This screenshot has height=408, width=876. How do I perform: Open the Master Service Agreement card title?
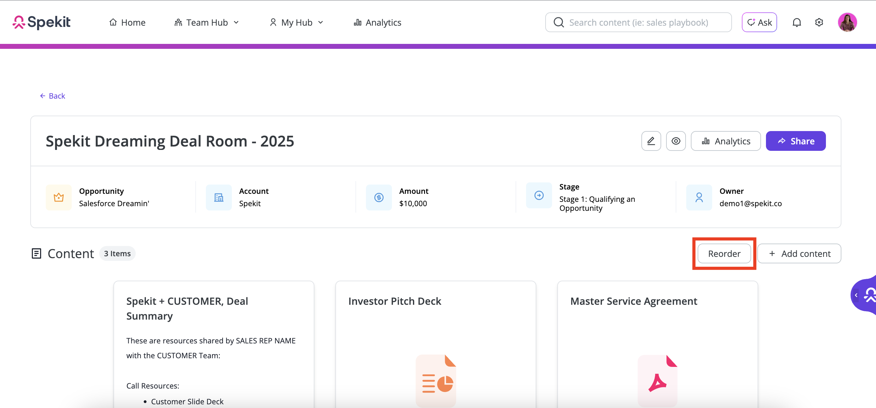click(x=634, y=301)
